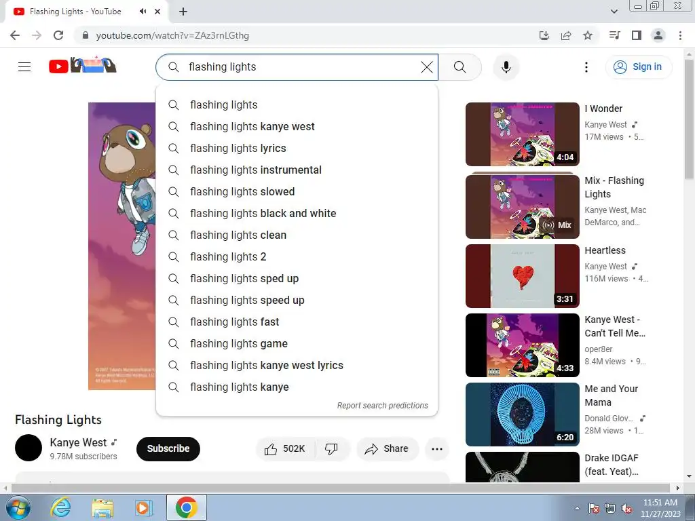
Task: Choose suggestion "flashing lights game"
Action: tap(297, 344)
